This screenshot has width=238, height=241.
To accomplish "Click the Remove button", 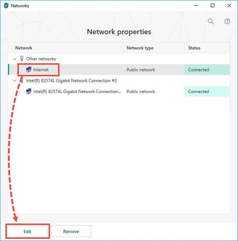I will point(71,231).
